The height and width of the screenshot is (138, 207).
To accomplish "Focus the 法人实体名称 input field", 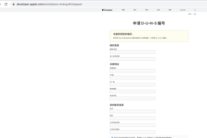I will [132, 59].
